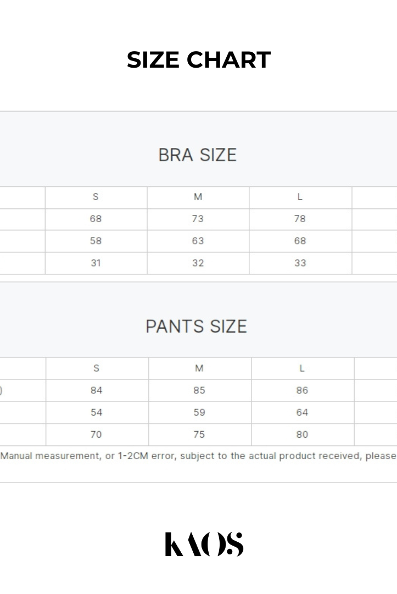
Task: Pick the pants cell with value 70
Action: 97,435
